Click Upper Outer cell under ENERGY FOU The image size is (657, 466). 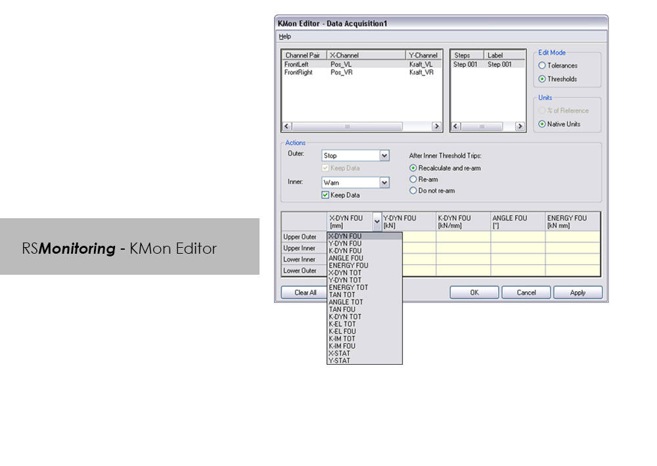click(x=572, y=237)
